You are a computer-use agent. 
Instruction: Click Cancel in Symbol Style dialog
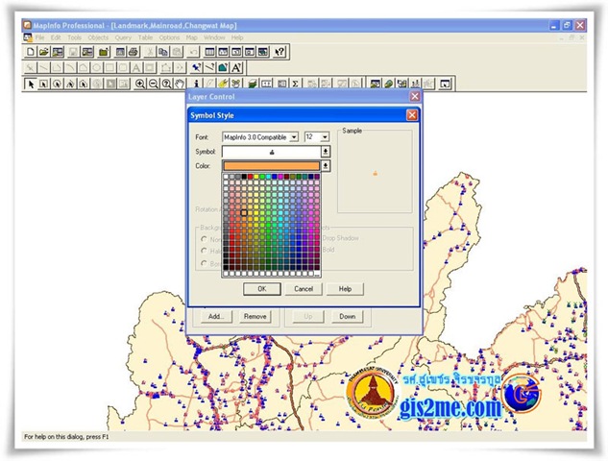304,289
